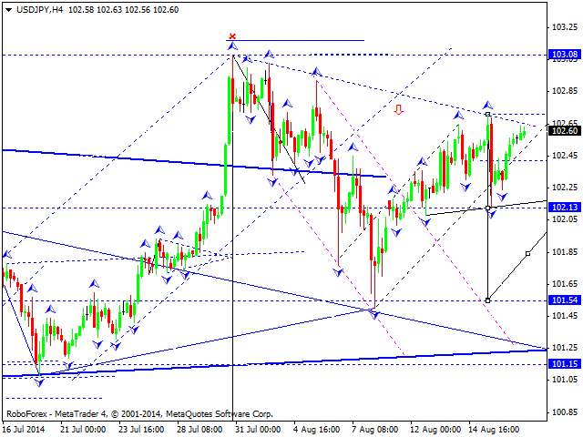
Task: Select the up fractal arrow at the 103.08 peak
Action: click(232, 46)
